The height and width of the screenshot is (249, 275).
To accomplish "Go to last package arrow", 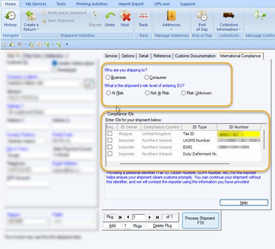I will [x=157, y=217].
